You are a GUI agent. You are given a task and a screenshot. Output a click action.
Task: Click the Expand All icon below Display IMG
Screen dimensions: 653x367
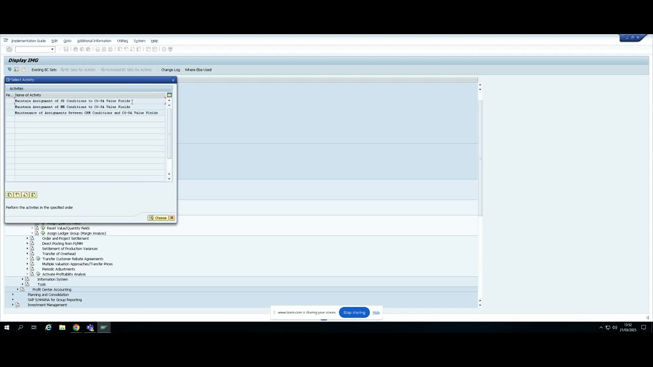tap(9, 70)
